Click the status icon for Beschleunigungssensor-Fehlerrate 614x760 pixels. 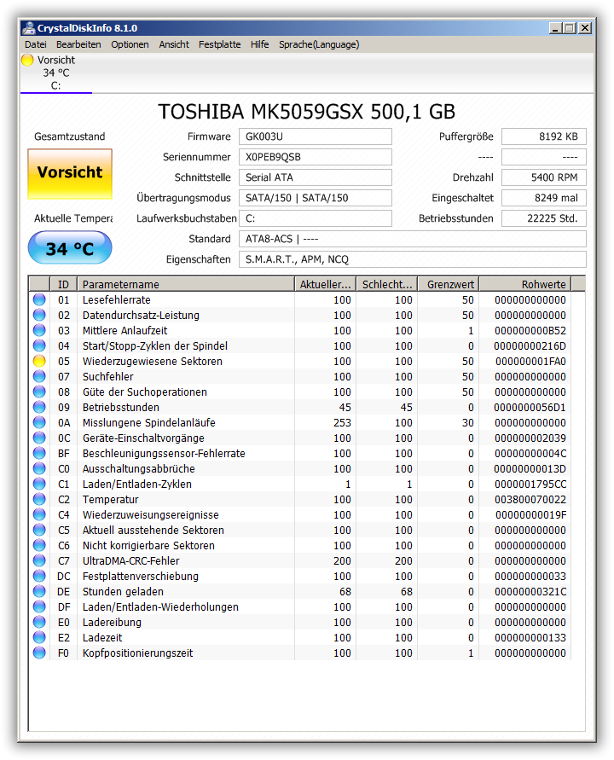point(39,453)
